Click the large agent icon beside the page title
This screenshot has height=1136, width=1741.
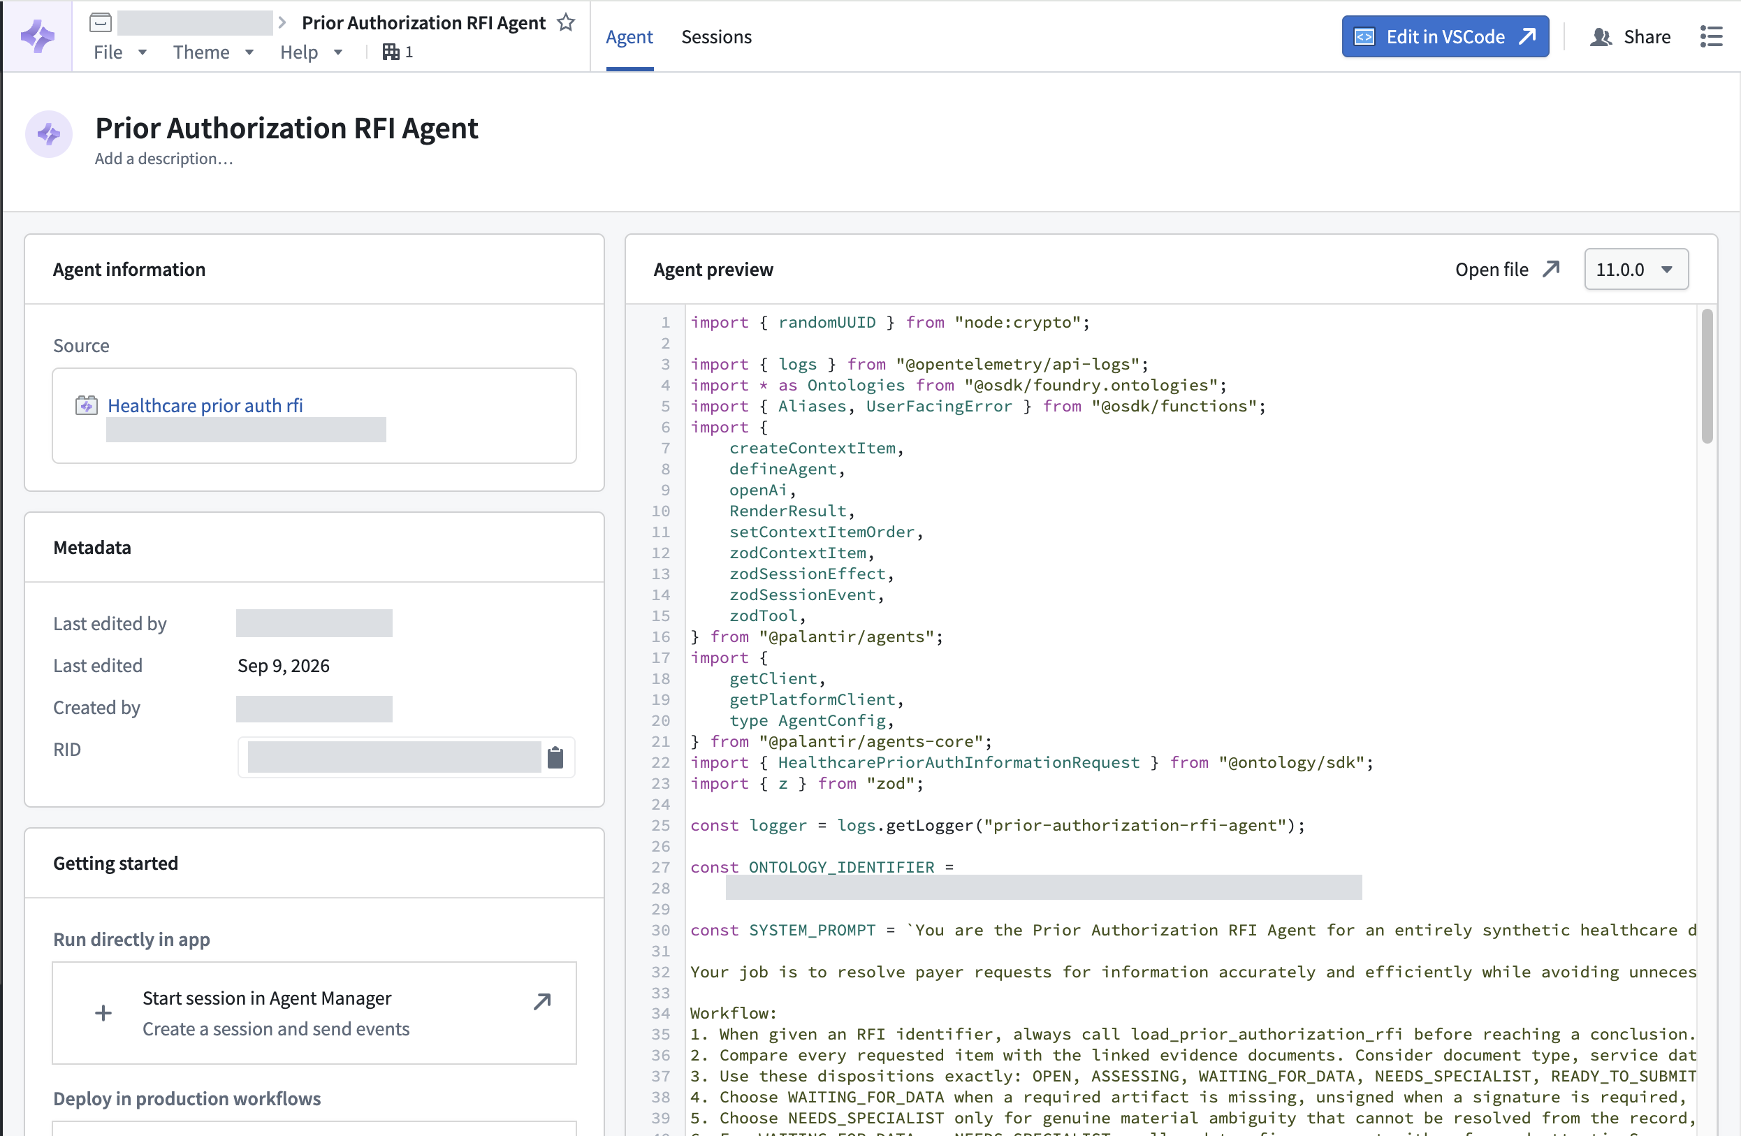[x=49, y=134]
